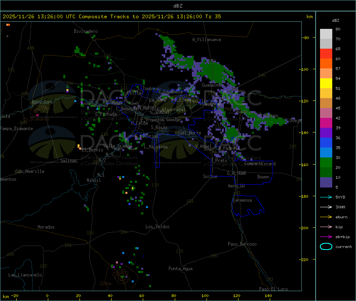Click the pink bip arrow icon

click(326, 227)
